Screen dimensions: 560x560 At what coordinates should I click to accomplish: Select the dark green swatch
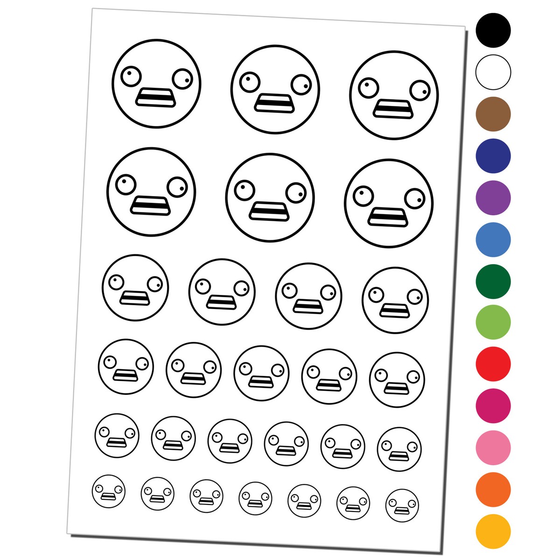point(493,281)
